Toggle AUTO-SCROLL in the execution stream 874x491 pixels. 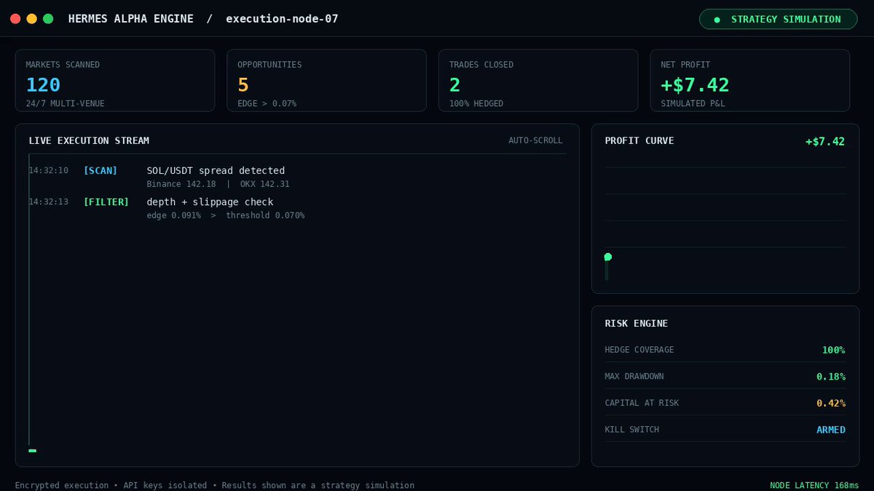pos(535,140)
